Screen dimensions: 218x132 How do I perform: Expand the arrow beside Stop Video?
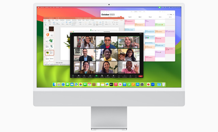[x=81, y=76]
